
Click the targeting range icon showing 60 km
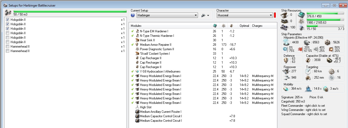coord(308,71)
